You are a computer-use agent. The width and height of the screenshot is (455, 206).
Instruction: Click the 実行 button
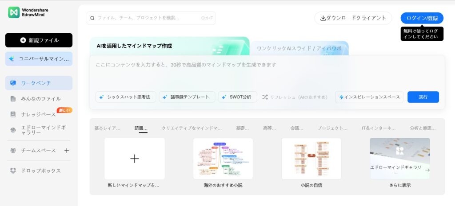pyautogui.click(x=423, y=97)
